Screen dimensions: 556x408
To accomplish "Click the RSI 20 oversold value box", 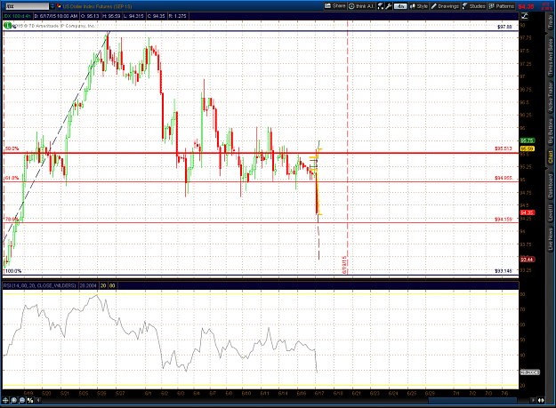I will pyautogui.click(x=103, y=285).
